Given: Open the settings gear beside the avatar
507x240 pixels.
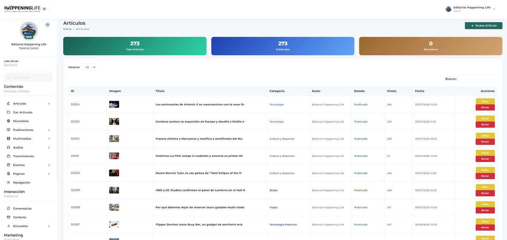Looking at the screenshot, I should (48, 25).
